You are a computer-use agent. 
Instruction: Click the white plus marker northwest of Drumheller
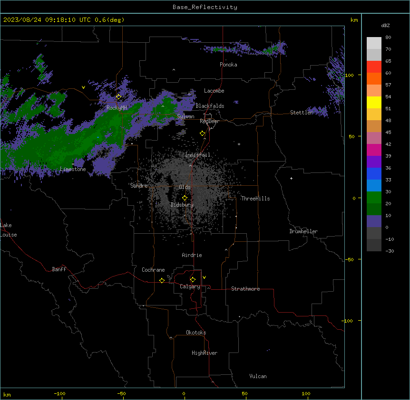click(x=291, y=178)
